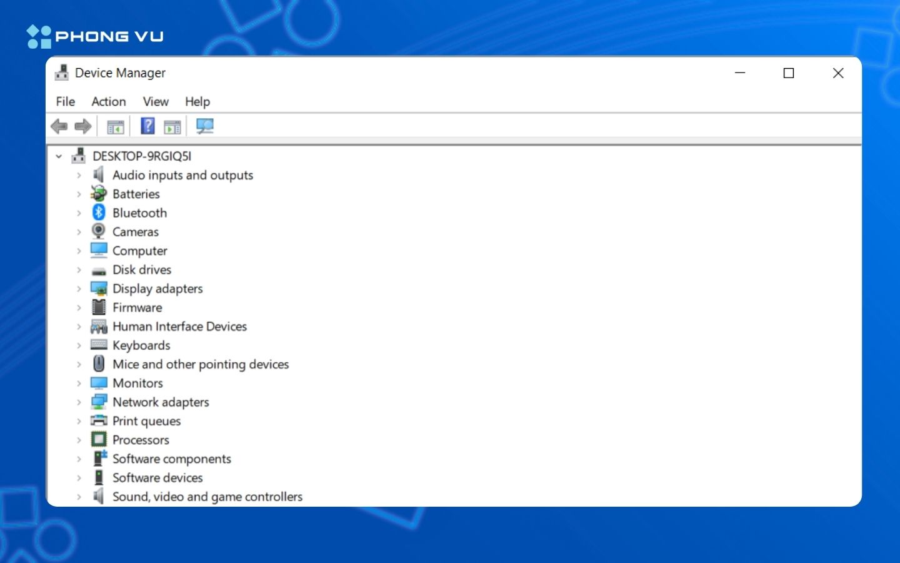Select Keyboards in the device tree
Image resolution: width=900 pixels, height=563 pixels.
click(x=141, y=345)
